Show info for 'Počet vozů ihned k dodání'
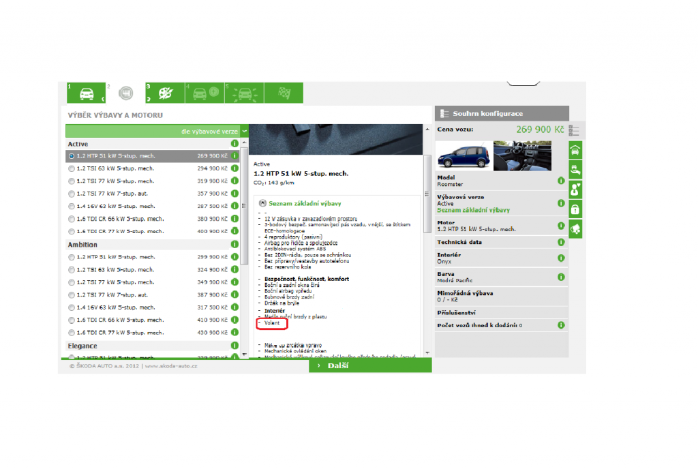This screenshot has width=698, height=469. point(561,325)
